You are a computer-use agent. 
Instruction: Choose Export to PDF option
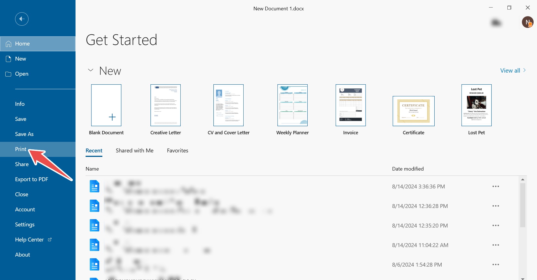coord(32,179)
